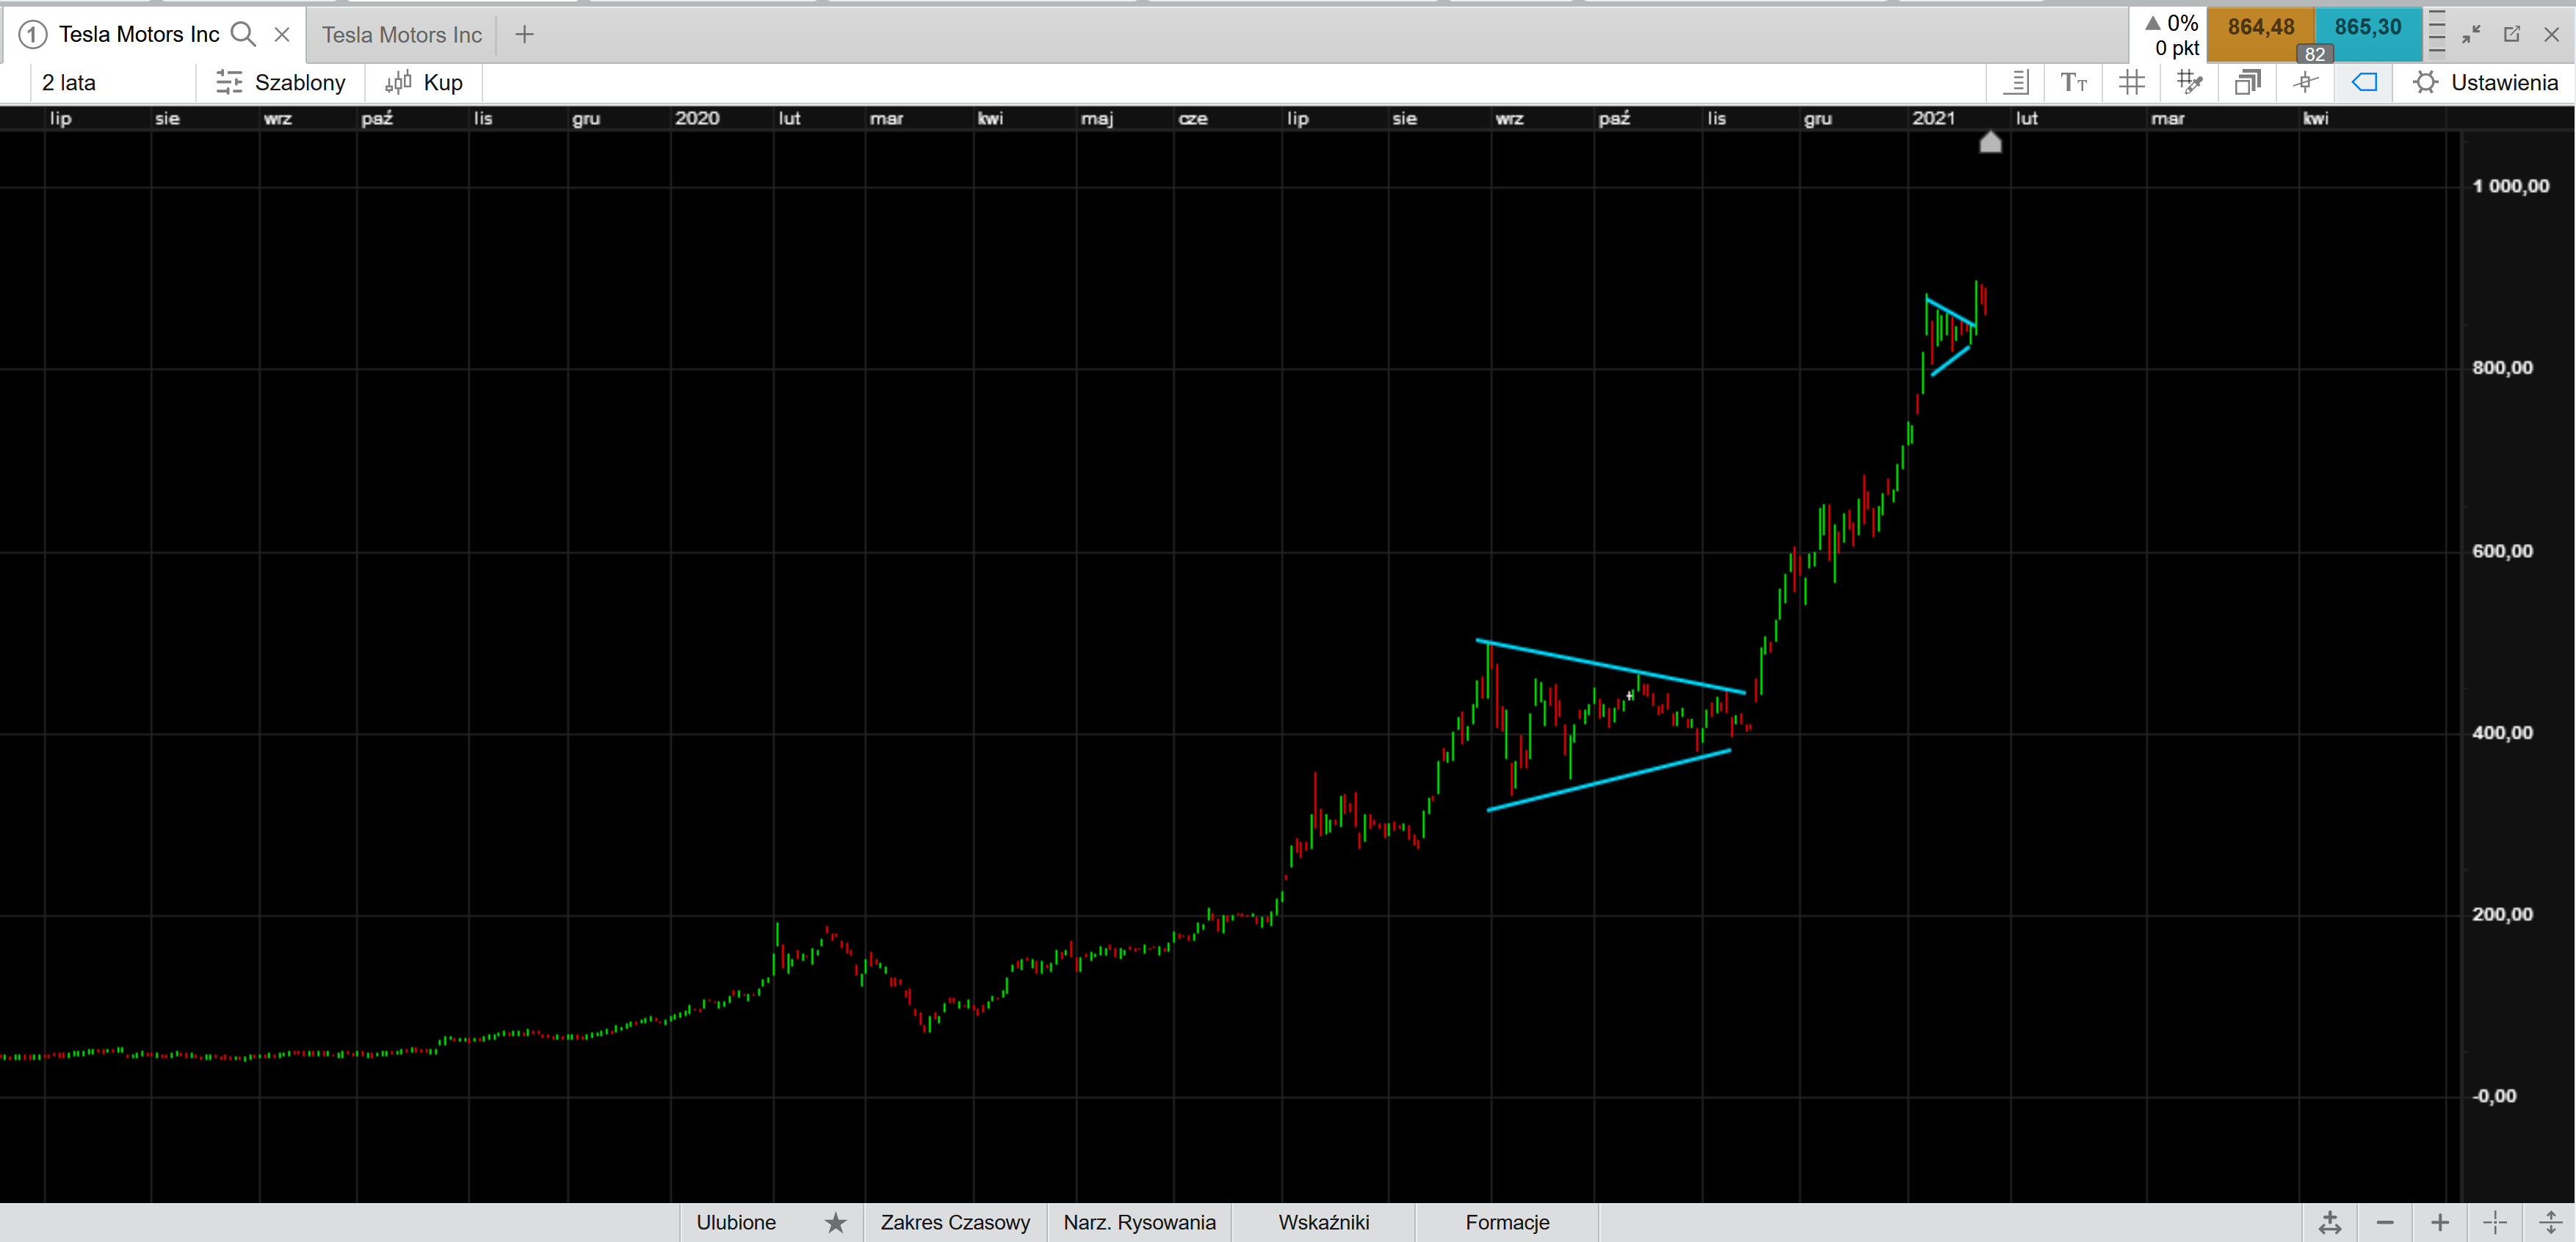Open the hamburger menu next to prices
2576x1242 pixels.
[2437, 32]
